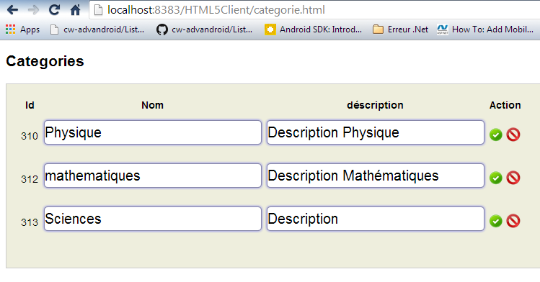Click the address bar showing localhost:8383
Screen dimensions: 540x282
tap(315, 10)
